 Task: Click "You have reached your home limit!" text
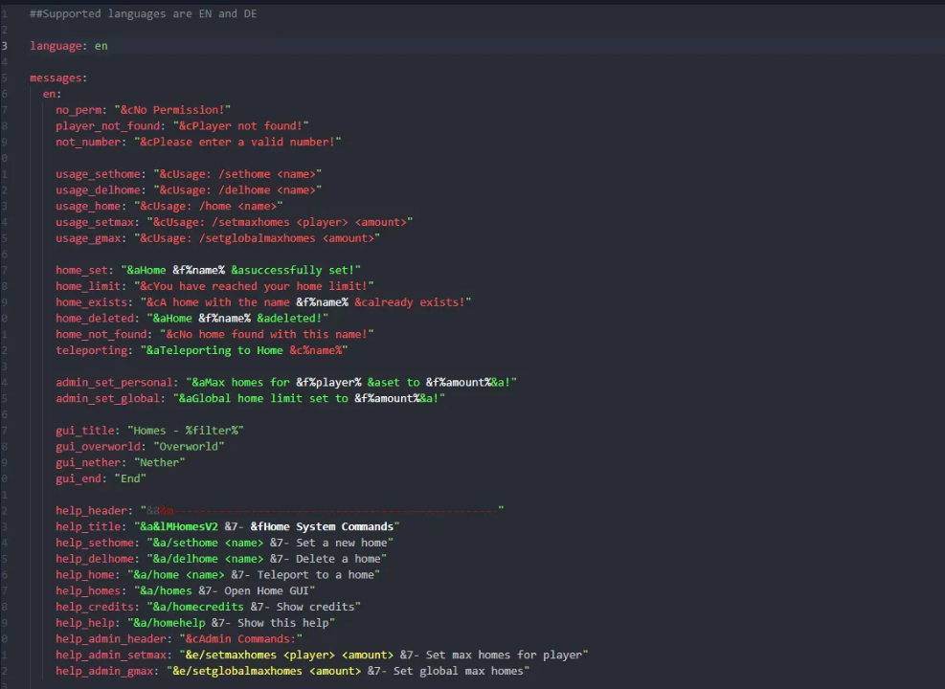[x=259, y=286]
